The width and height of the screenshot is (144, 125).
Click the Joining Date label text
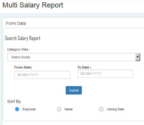pyautogui.click(x=115, y=109)
